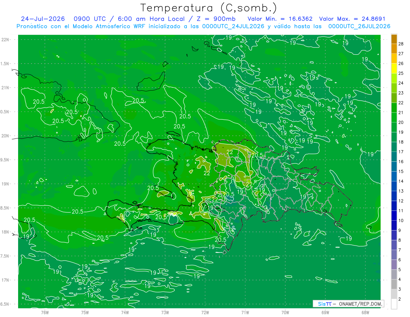
Task: Click the purple swatch between legend 5 and 6
Action: (x=394, y=265)
